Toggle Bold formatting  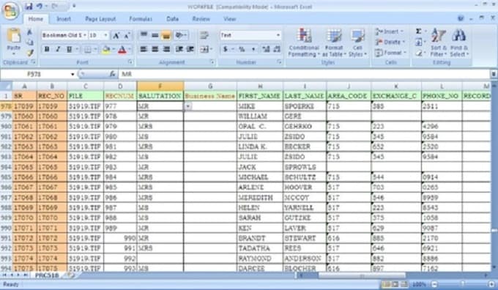coord(47,49)
